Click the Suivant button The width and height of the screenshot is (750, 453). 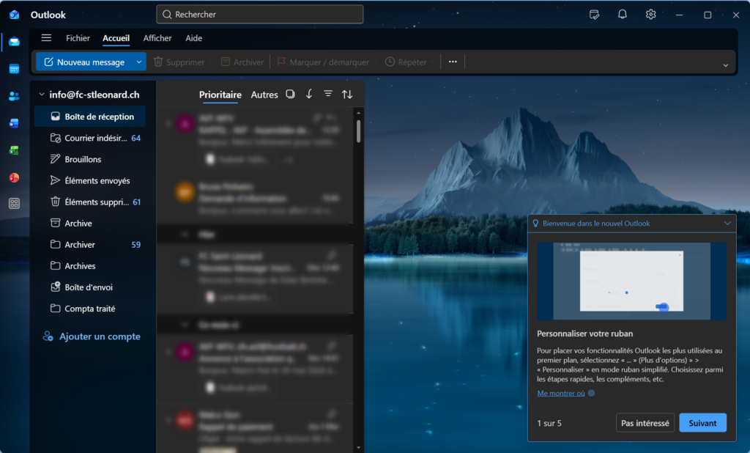click(x=702, y=423)
